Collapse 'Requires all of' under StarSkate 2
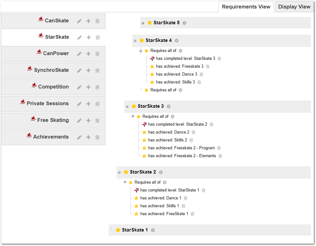This screenshot has width=316, height=246. pos(125,182)
